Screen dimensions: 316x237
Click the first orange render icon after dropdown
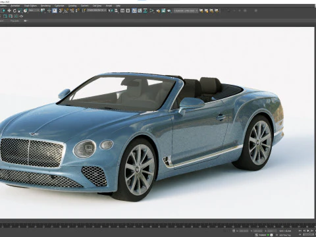pos(201,11)
